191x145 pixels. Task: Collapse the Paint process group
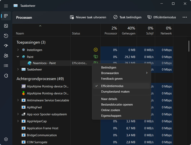(18, 57)
